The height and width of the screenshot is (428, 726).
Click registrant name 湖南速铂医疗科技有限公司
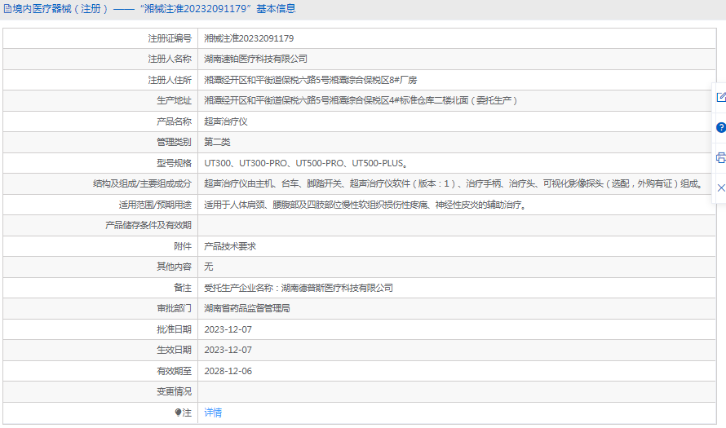click(x=255, y=59)
